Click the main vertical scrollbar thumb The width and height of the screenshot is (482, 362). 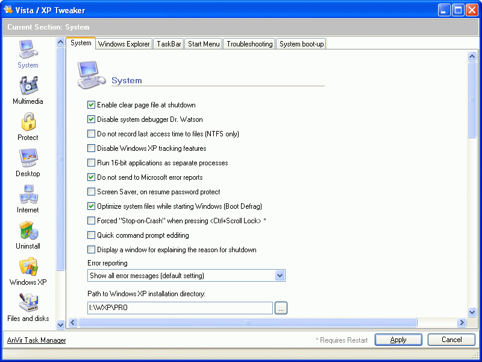[472, 100]
